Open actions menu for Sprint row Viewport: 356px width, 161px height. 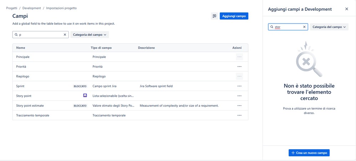(x=239, y=86)
